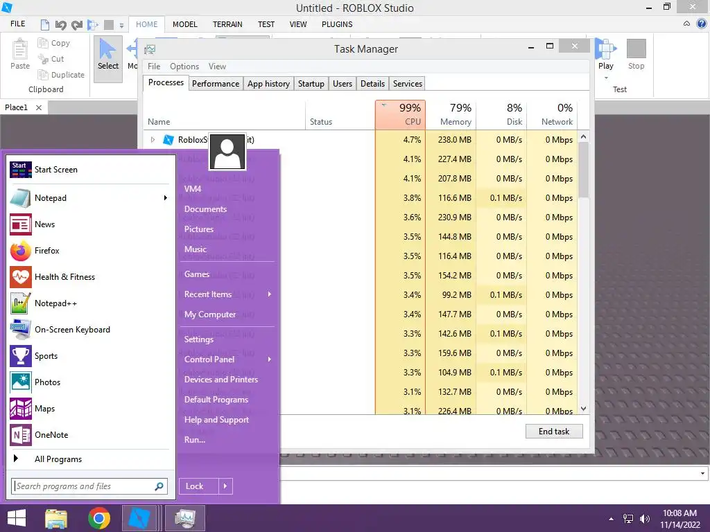
Task: Click Task Manager scrollbar down arrow
Action: click(x=583, y=409)
